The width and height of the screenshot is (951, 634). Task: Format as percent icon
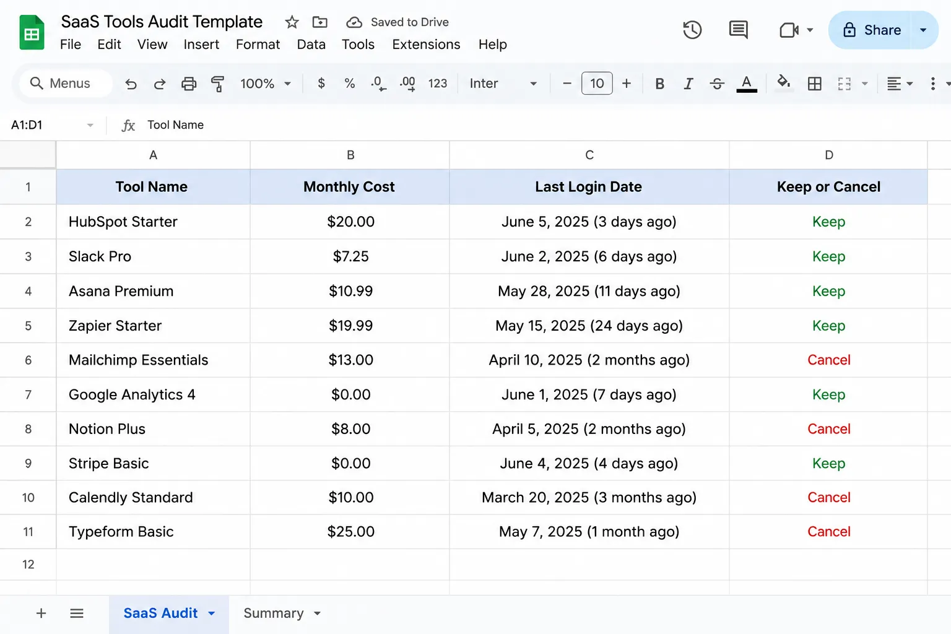coord(350,83)
